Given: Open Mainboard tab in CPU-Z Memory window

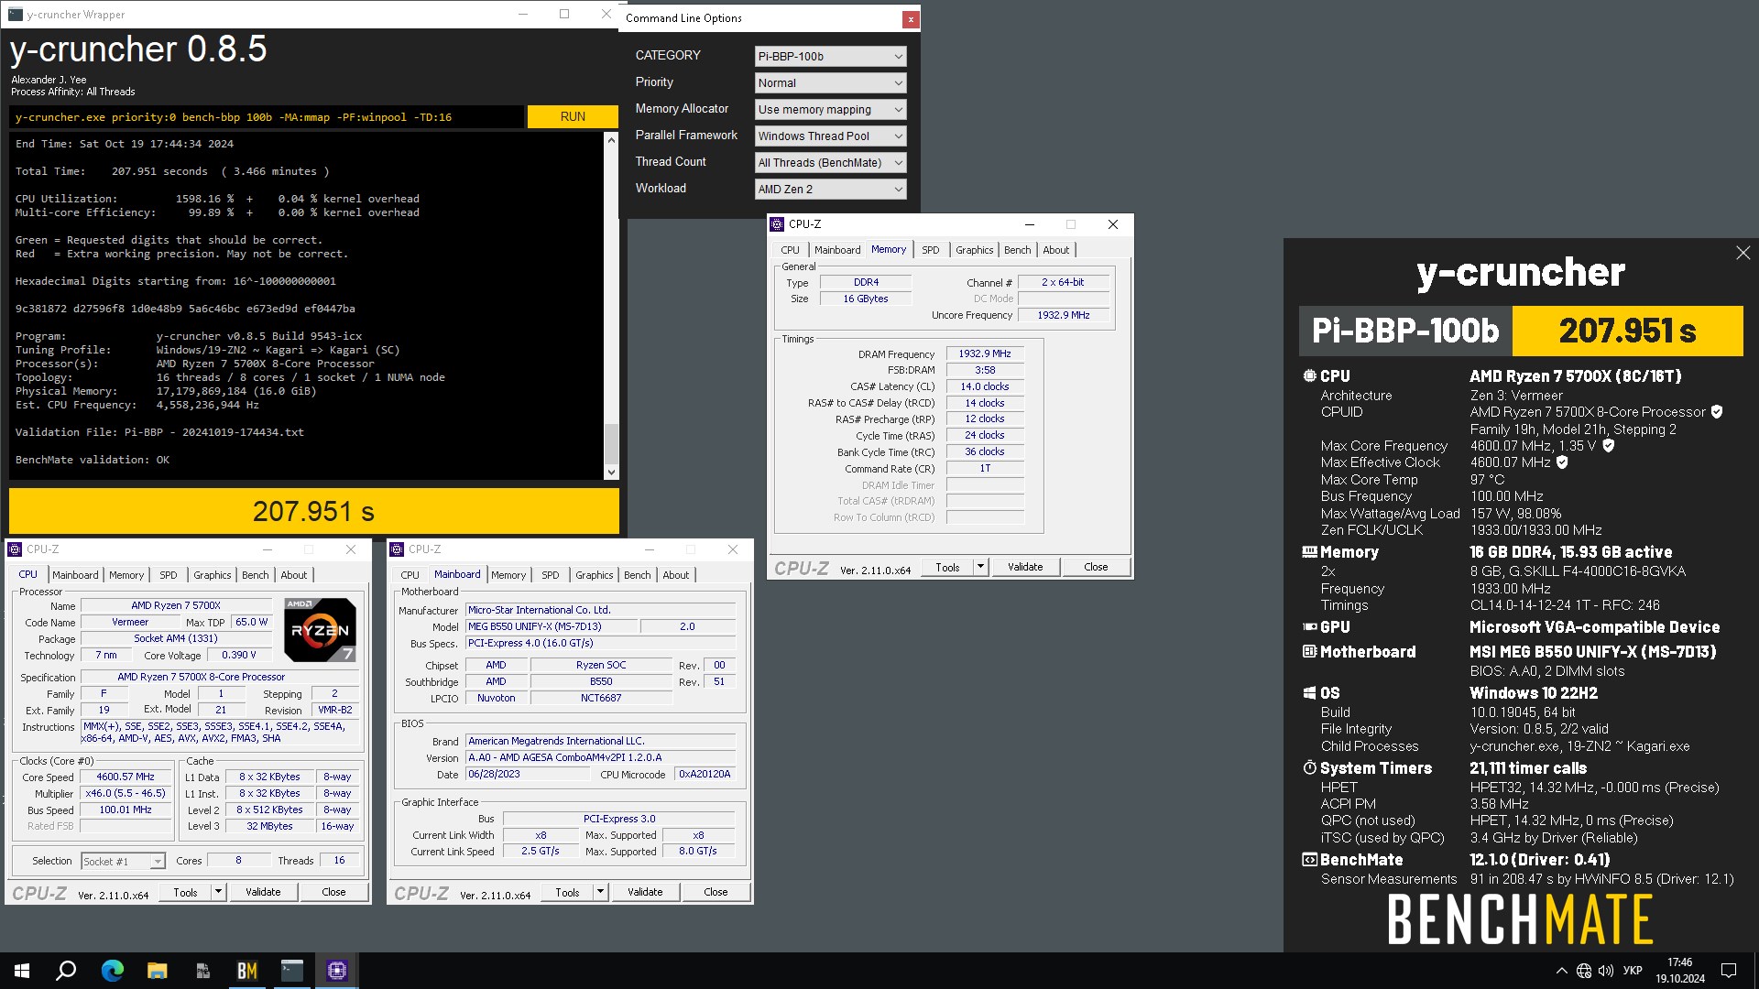Looking at the screenshot, I should coord(837,250).
